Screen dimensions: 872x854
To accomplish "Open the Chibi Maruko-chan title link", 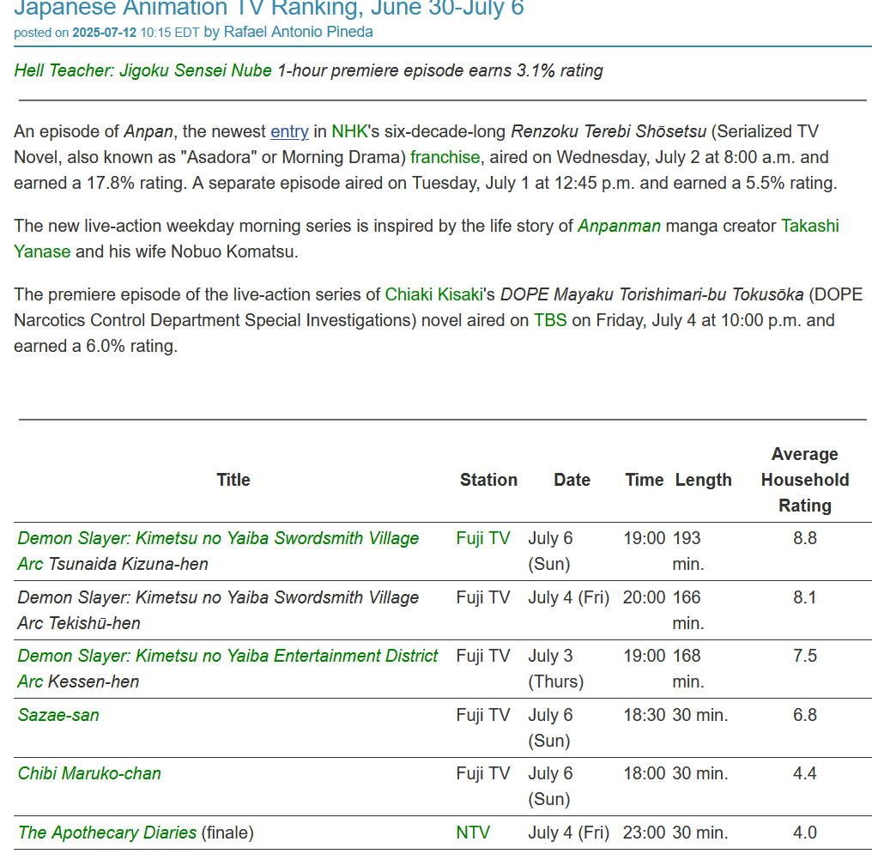I will click(x=89, y=773).
